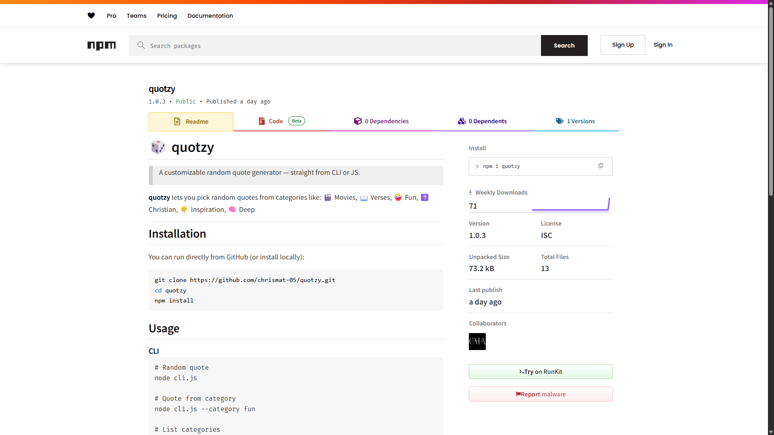Click the Last publish a day ago value
The width and height of the screenshot is (774, 435).
click(485, 302)
